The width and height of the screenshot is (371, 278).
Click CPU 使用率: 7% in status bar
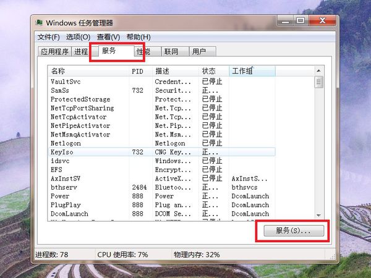(x=122, y=255)
